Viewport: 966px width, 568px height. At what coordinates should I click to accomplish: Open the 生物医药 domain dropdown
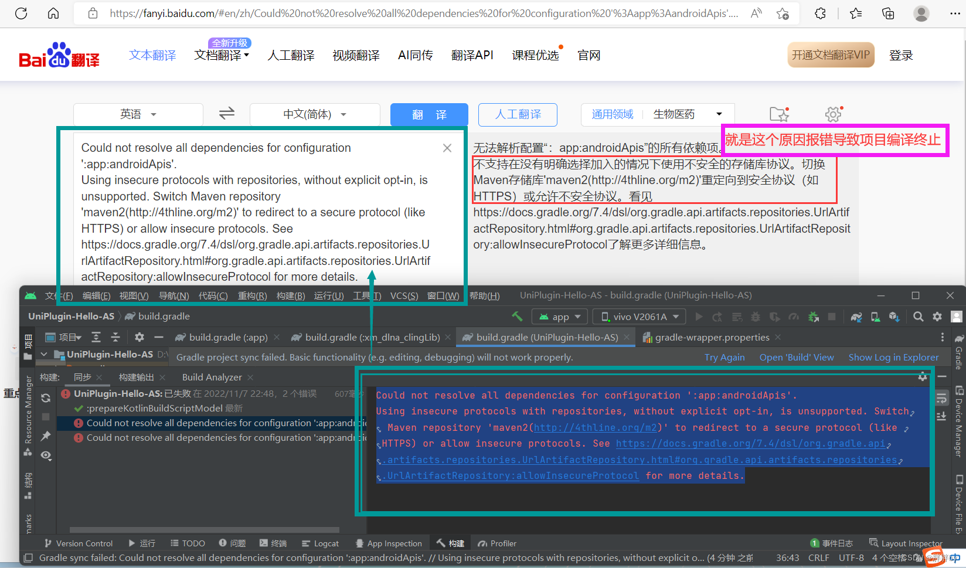pos(688,114)
